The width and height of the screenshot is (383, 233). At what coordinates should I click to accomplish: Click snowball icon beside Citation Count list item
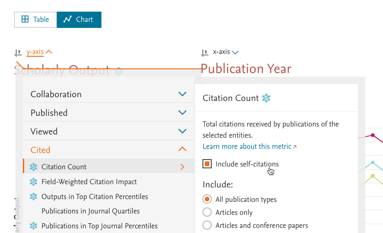34,167
